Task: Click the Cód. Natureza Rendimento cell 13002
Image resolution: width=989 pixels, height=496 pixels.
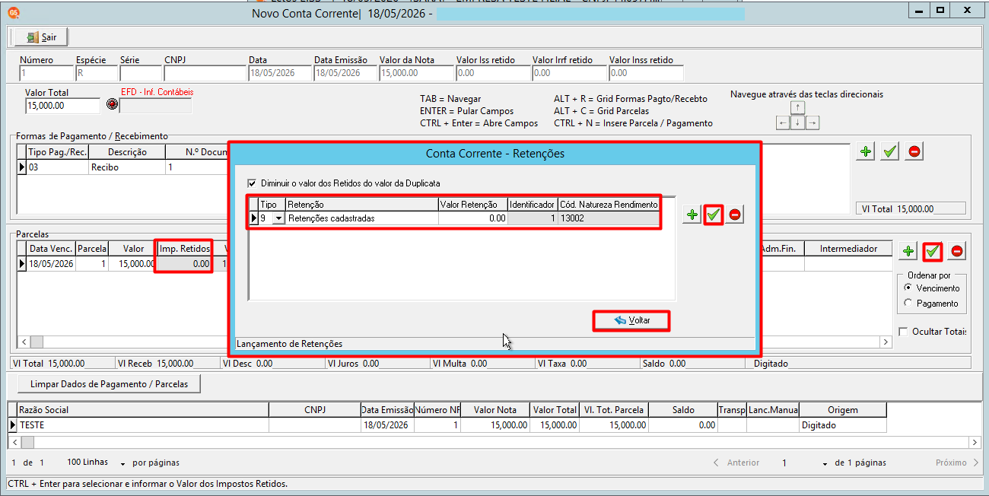Action: click(x=608, y=218)
